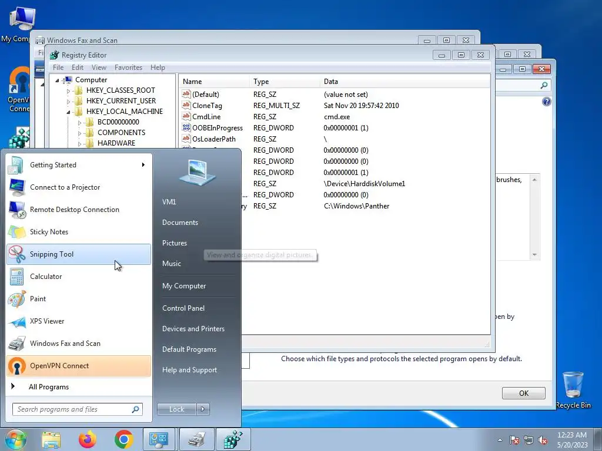Expand the HARDWARE key arrow

(x=79, y=144)
